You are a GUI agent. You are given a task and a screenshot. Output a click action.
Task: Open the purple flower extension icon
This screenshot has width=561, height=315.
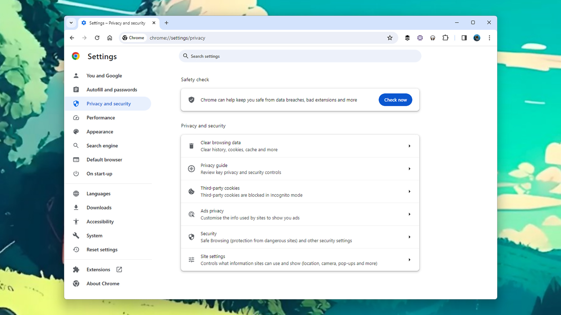pos(420,38)
